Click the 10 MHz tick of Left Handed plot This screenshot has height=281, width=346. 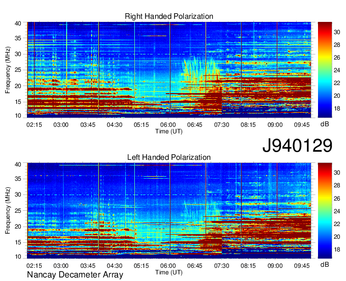coord(18,257)
